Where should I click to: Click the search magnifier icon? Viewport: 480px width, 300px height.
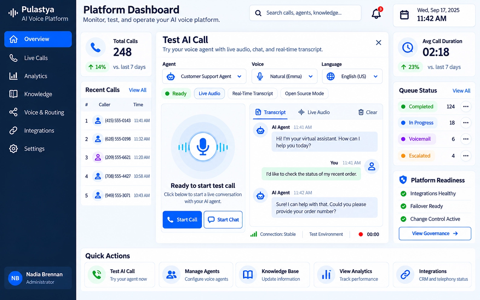(258, 13)
